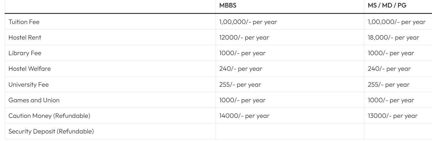Select the 12000/- per year hostel rent
Screen dimensions: 432x141
pyautogui.click(x=244, y=38)
